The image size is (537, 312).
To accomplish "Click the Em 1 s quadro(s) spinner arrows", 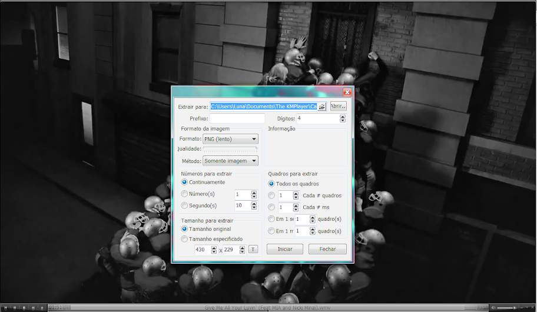I will point(312,219).
